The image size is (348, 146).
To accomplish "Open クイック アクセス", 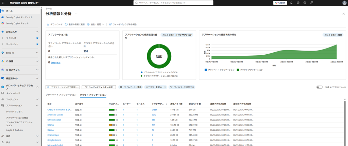I will pyautogui.click(x=14, y=112).
